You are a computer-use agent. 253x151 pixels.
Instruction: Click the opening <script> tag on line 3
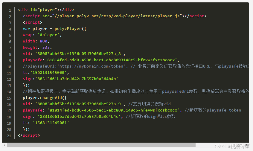coord(32,22)
